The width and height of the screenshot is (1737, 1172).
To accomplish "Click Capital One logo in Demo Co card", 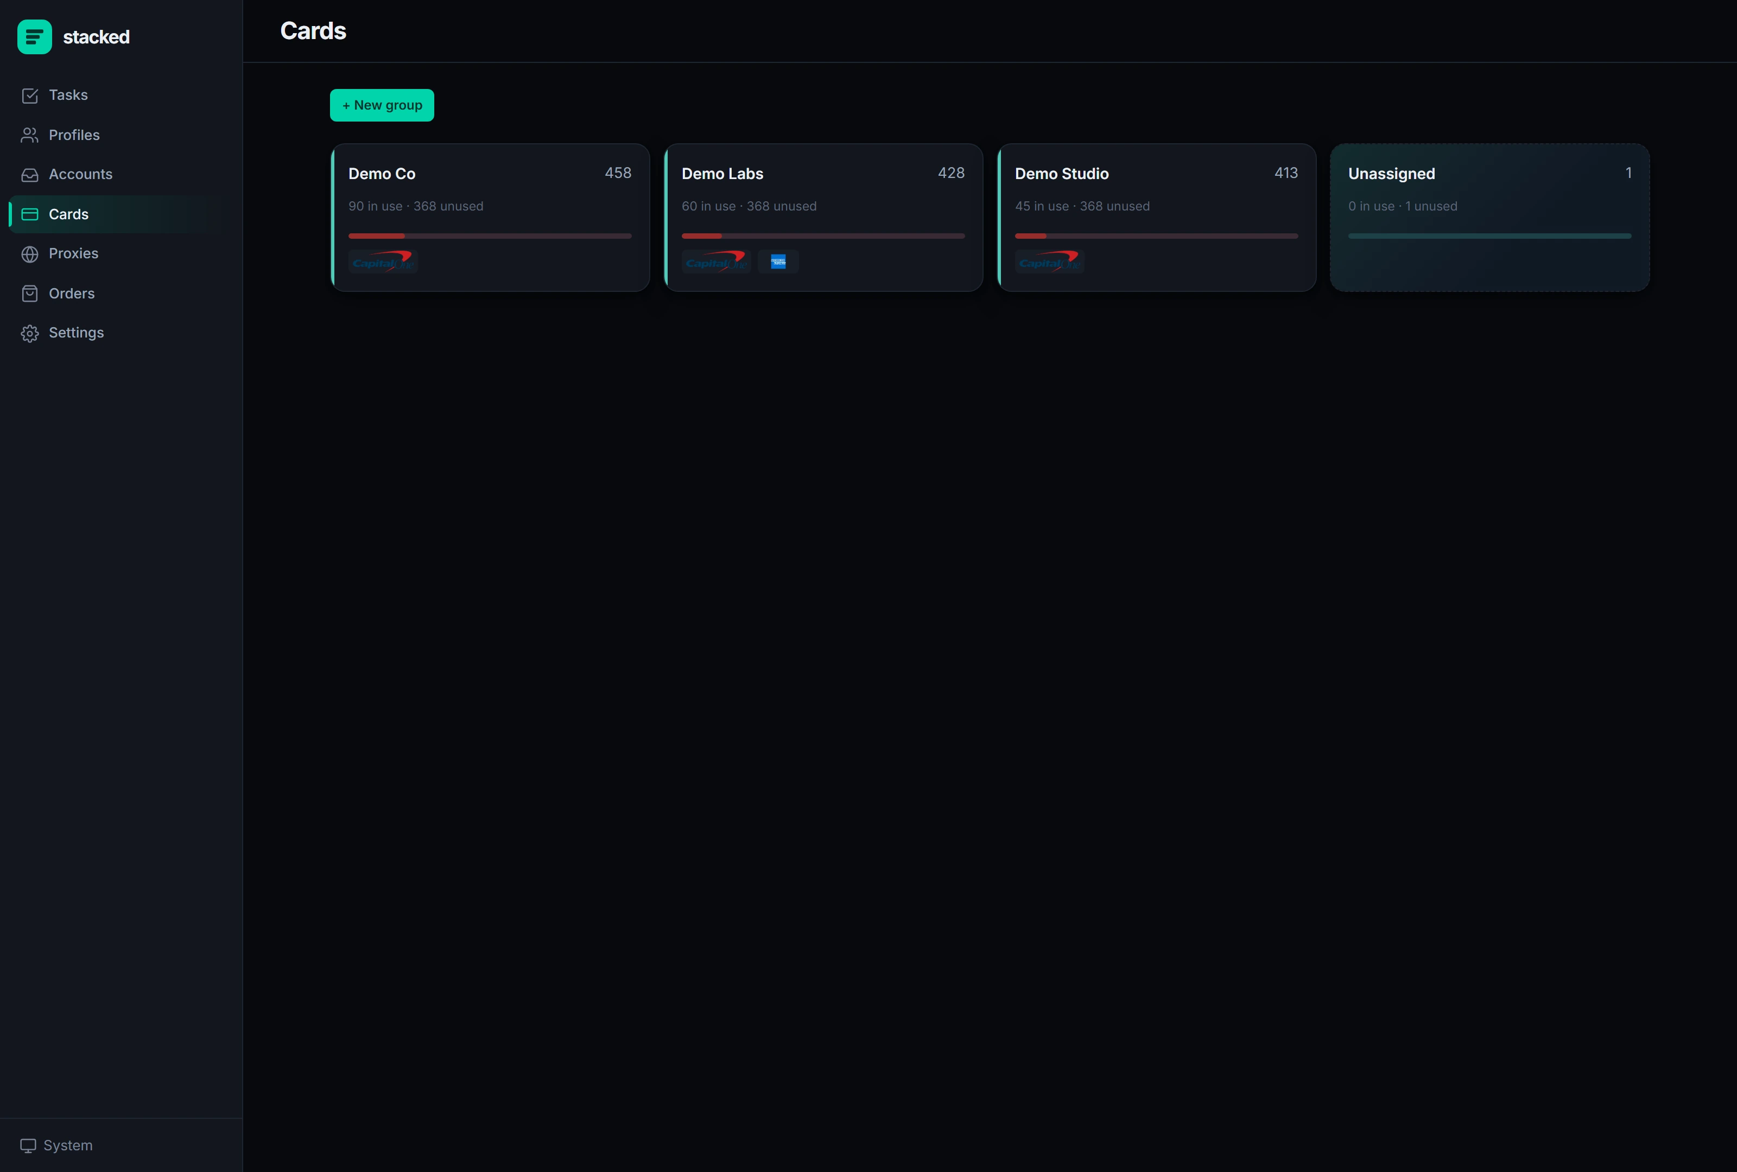I will 383,262.
